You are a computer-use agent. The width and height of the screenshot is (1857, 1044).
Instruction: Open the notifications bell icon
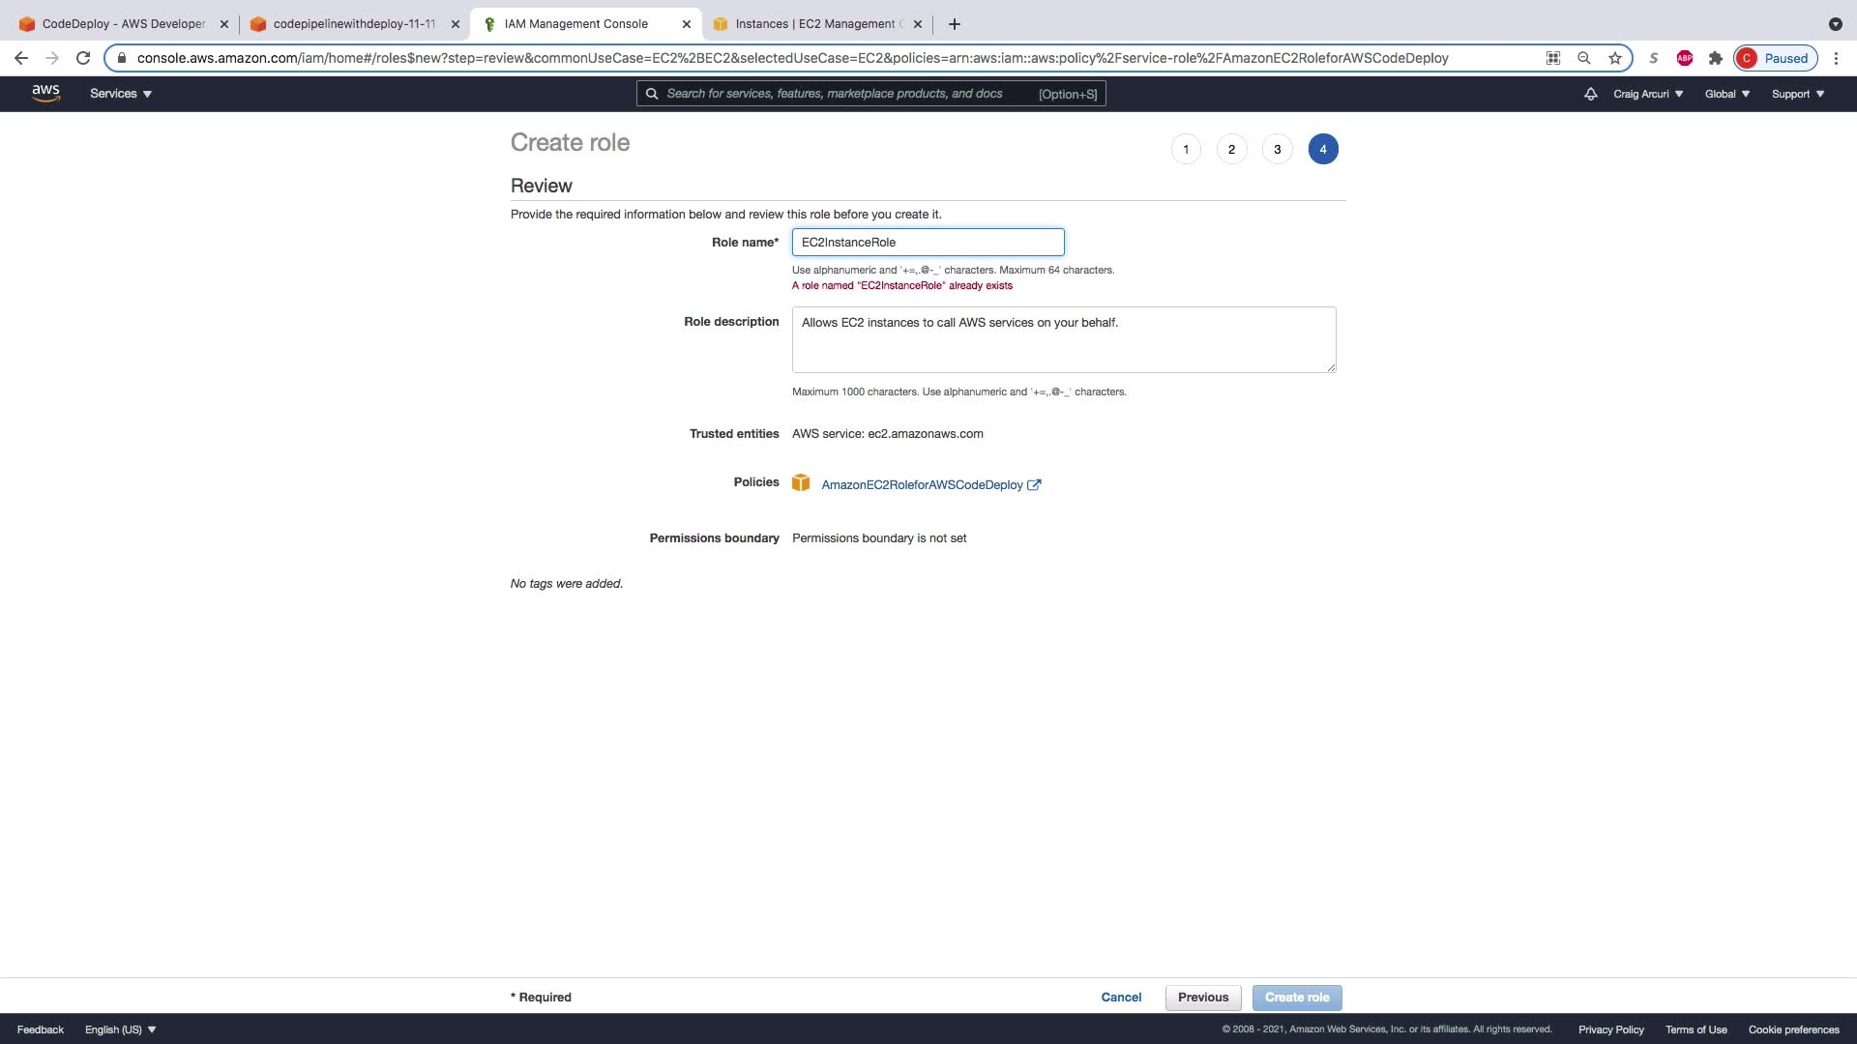pos(1590,94)
